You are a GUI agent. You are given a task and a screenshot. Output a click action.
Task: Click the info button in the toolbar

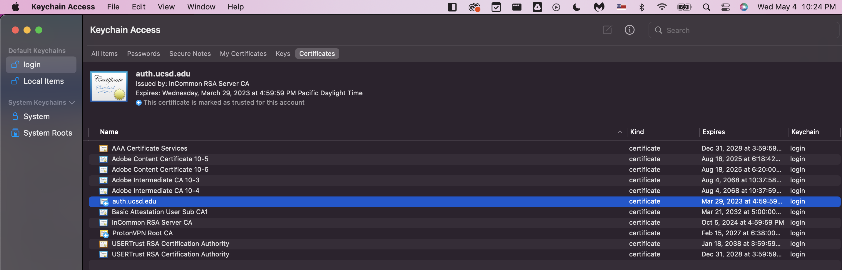(629, 30)
